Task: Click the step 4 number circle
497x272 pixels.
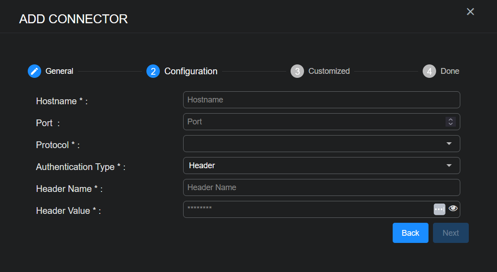Action: (x=429, y=71)
